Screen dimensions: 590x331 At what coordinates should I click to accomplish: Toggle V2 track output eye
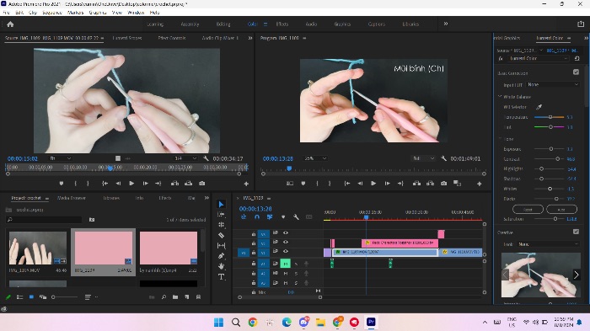[x=286, y=242]
